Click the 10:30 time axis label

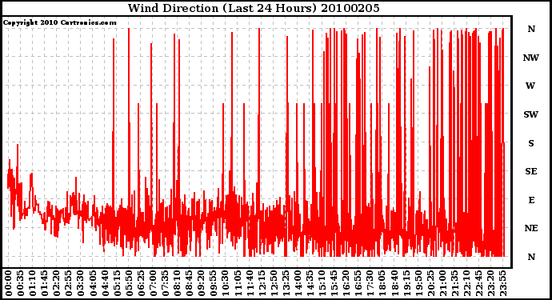coord(226,284)
